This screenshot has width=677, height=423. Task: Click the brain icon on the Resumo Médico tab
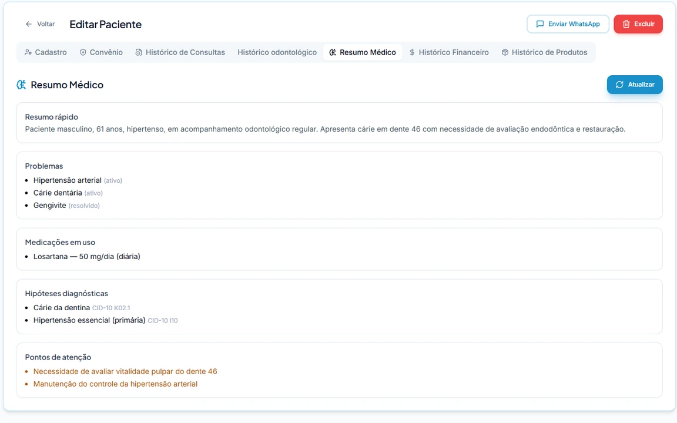(x=333, y=52)
